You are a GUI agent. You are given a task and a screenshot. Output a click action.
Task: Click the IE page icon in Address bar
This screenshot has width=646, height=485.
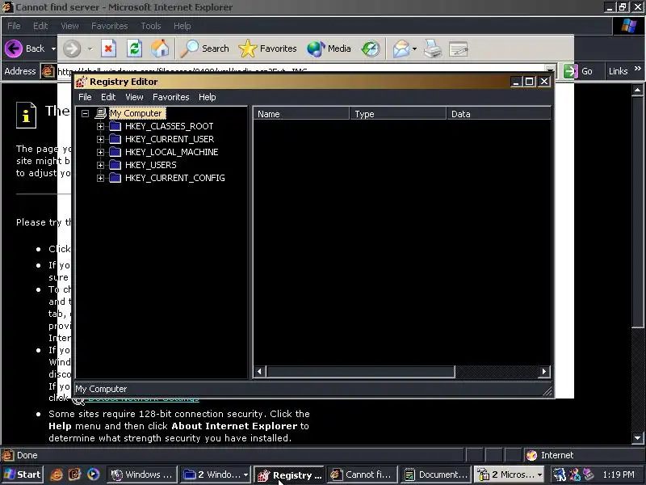click(48, 71)
